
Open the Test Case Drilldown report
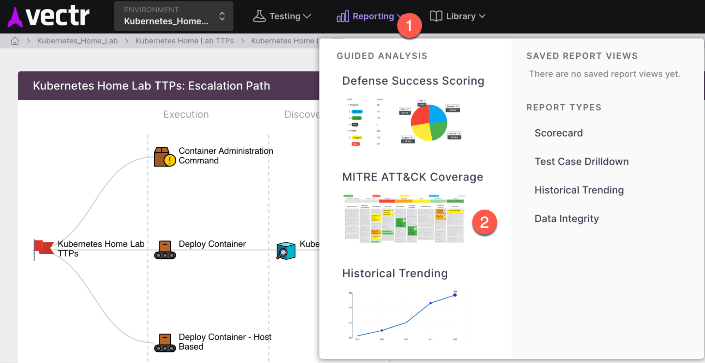tap(582, 161)
